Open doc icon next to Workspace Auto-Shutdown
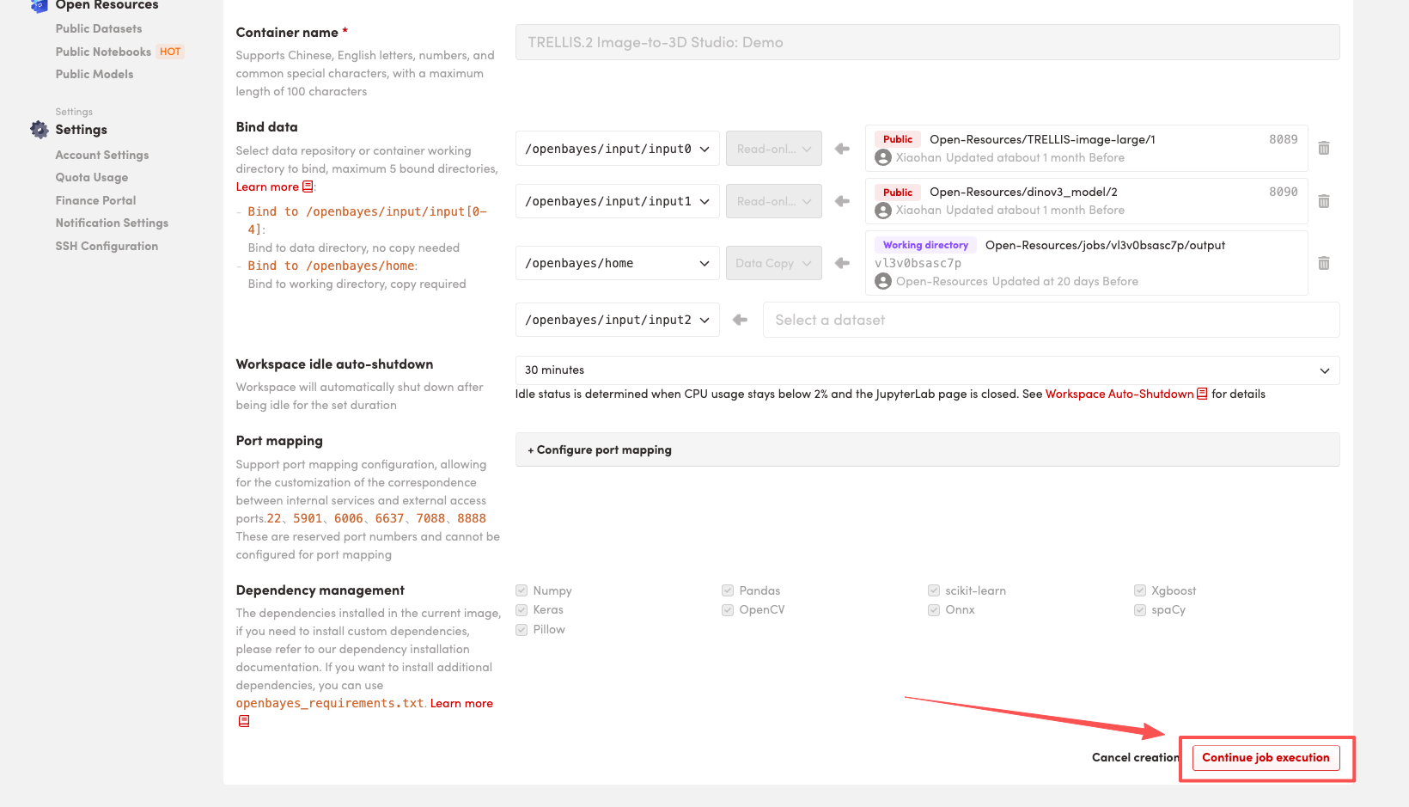Image resolution: width=1409 pixels, height=807 pixels. (x=1202, y=394)
